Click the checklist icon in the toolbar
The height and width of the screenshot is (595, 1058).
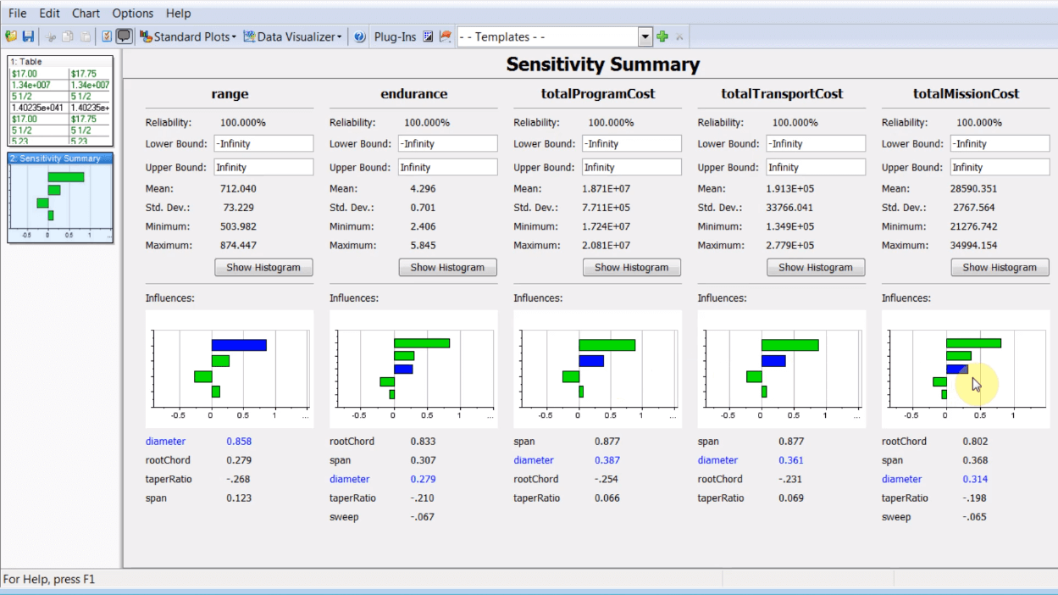tap(107, 36)
